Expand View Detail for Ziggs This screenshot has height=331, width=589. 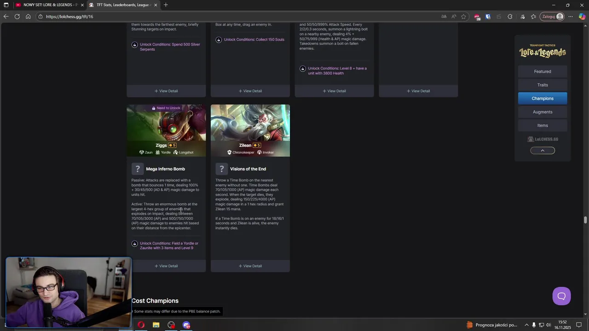pos(166,266)
